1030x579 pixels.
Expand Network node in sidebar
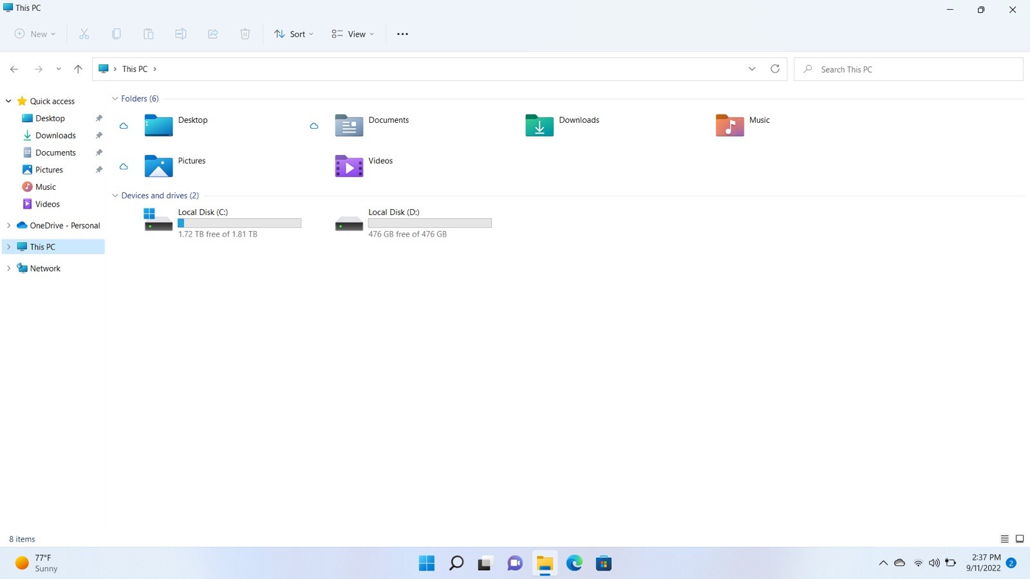point(8,268)
